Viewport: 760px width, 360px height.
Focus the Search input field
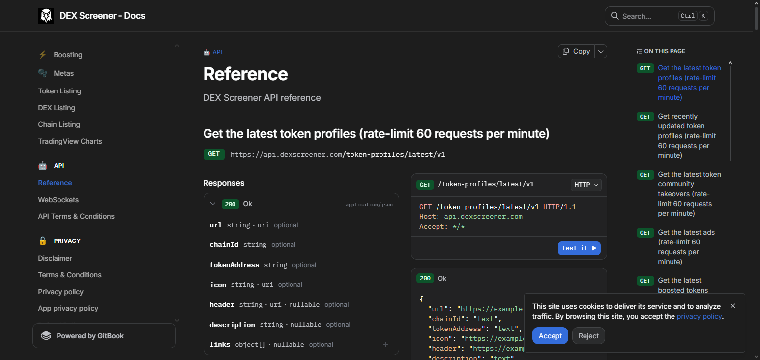[x=659, y=16]
